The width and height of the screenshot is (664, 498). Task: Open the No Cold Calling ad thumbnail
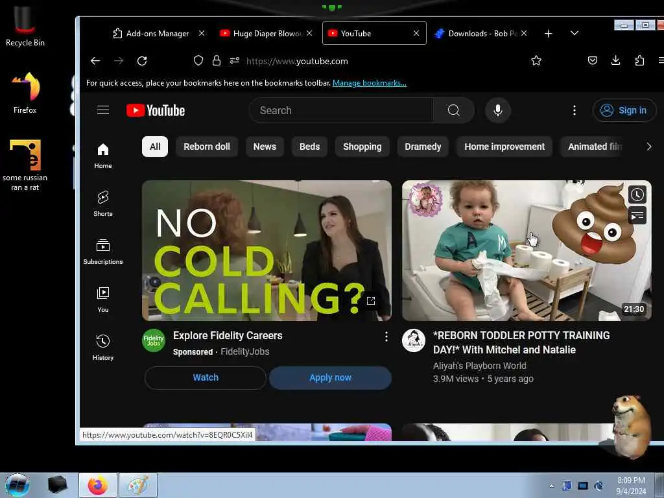[267, 250]
